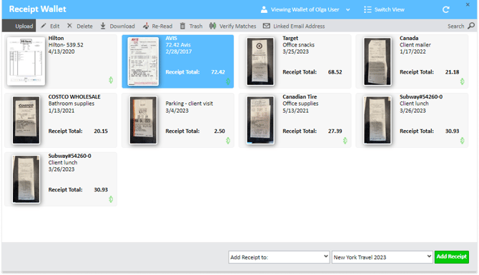Click the "72.42 Avis" description text
Screen dimensions: 479x275
(x=178, y=45)
